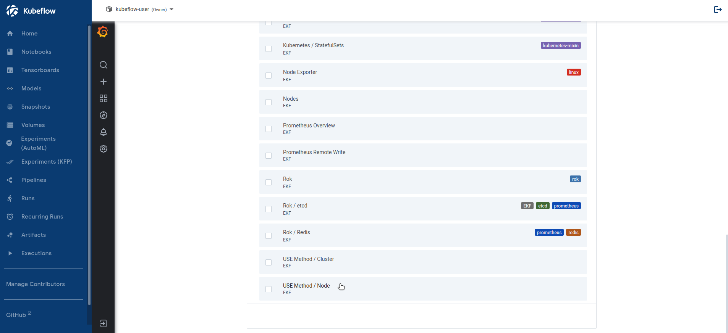This screenshot has height=333, width=728.
Task: Check the Prometheus Remote Write checkbox
Action: point(269,156)
